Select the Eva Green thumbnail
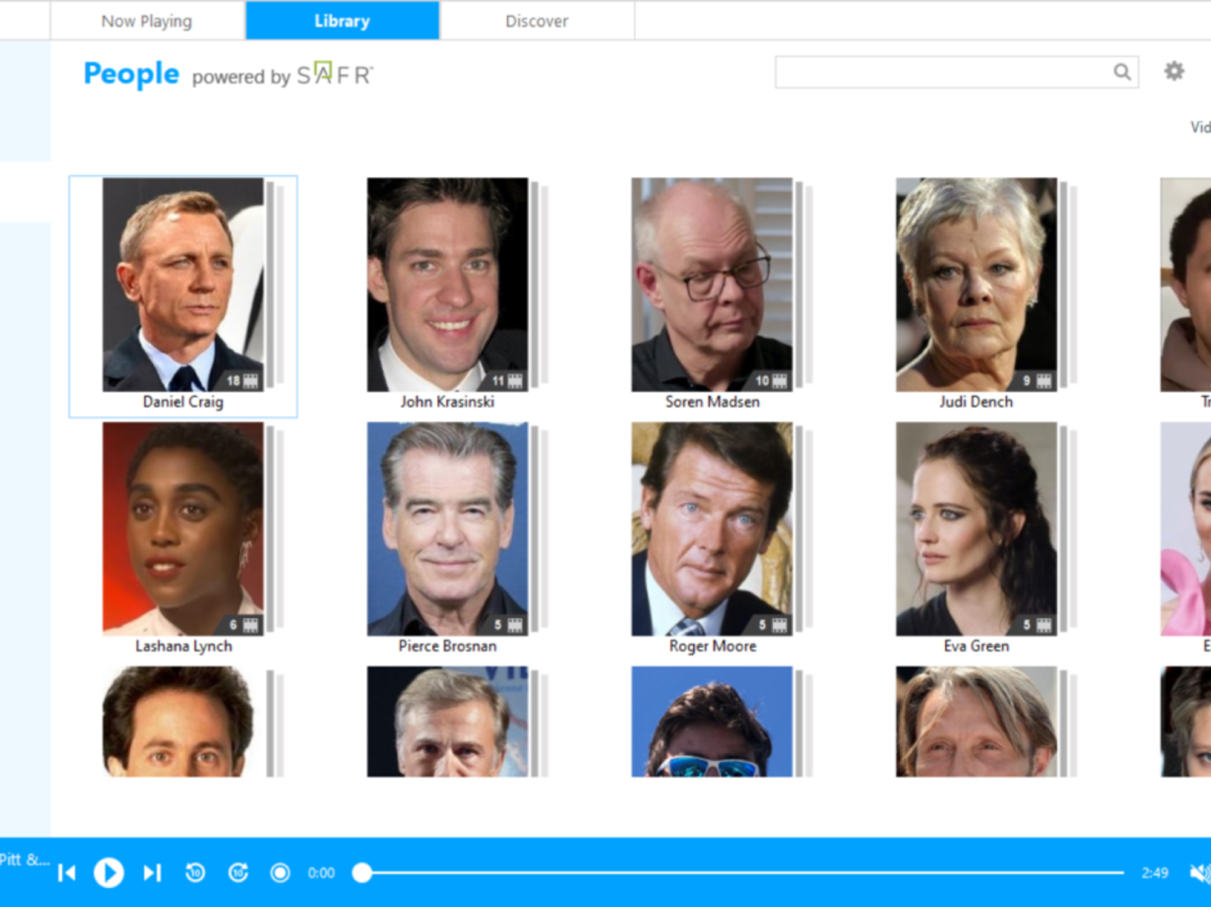Viewport: 1211px width, 907px height. [x=976, y=529]
